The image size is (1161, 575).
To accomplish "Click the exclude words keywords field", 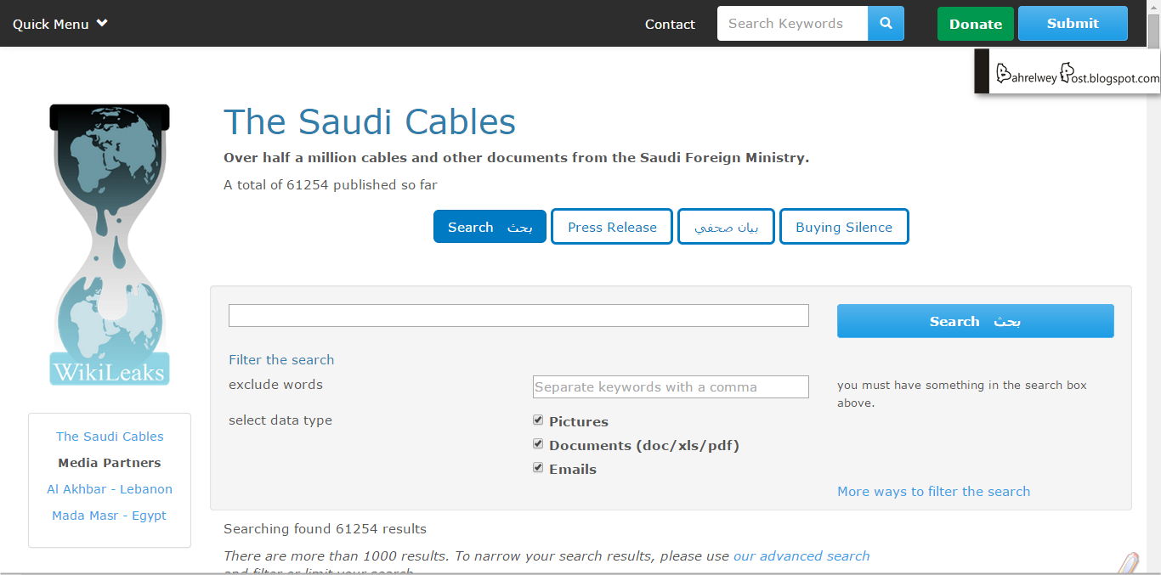I will pos(671,386).
